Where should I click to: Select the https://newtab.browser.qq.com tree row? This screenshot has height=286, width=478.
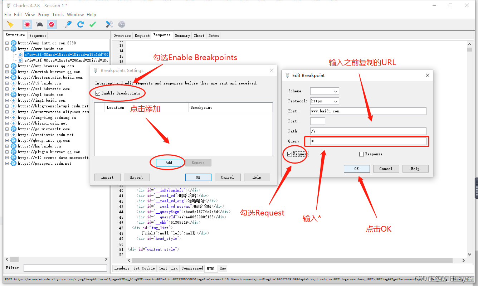coord(49,72)
